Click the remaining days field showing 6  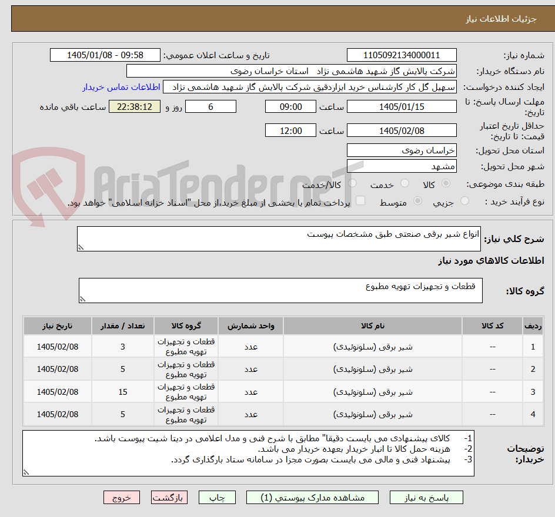(x=210, y=106)
